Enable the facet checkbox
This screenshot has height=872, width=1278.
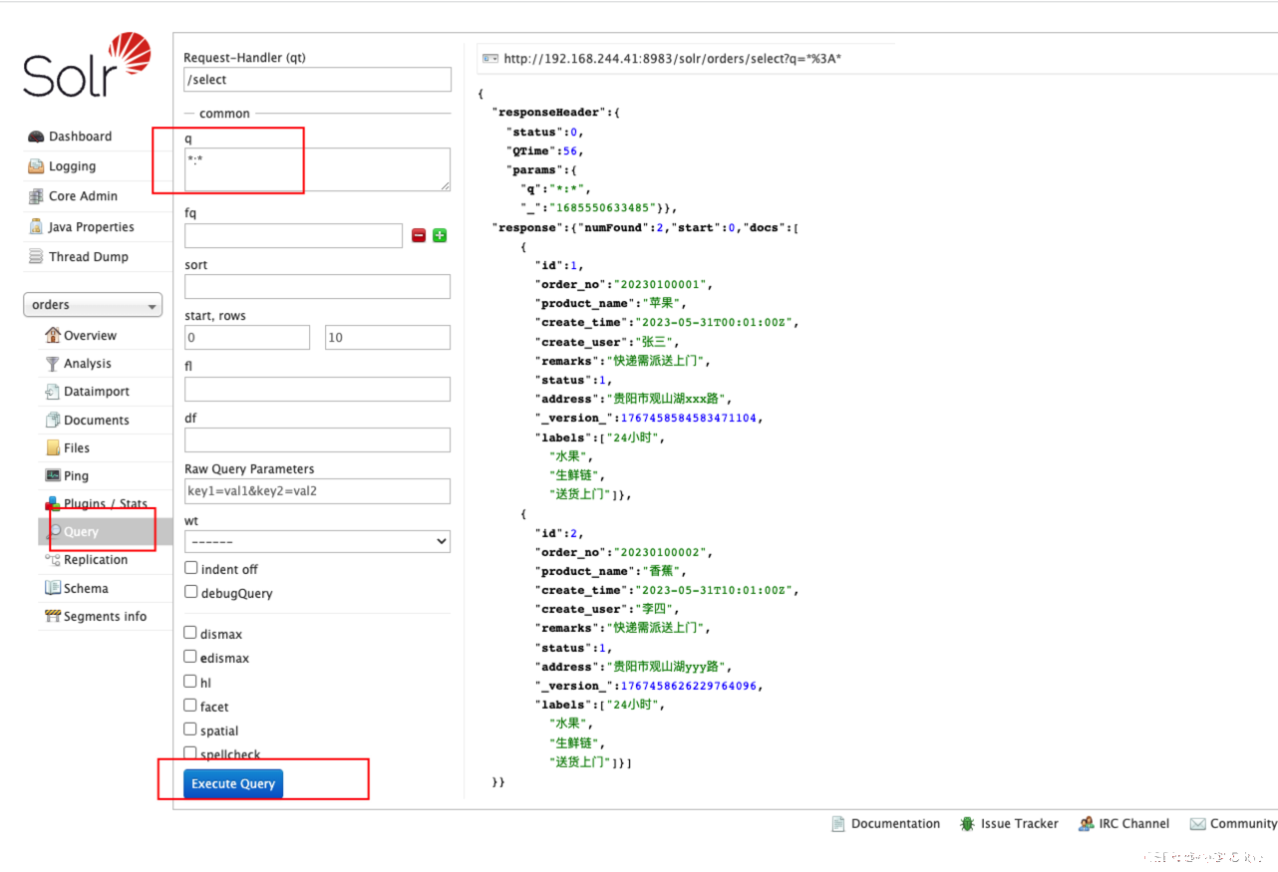pos(190,706)
